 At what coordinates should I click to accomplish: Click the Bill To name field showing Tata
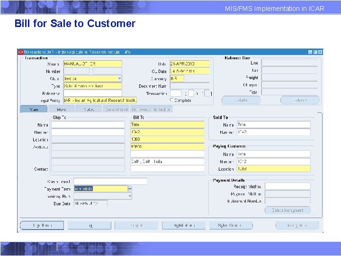[167, 125]
